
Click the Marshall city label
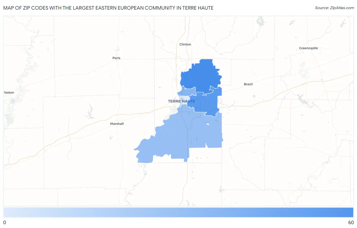point(117,124)
